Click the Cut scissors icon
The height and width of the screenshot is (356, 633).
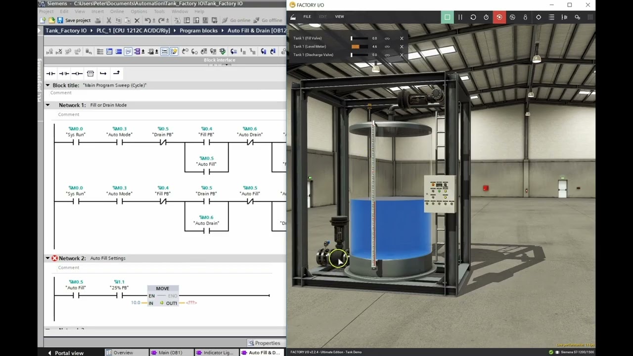(109, 20)
